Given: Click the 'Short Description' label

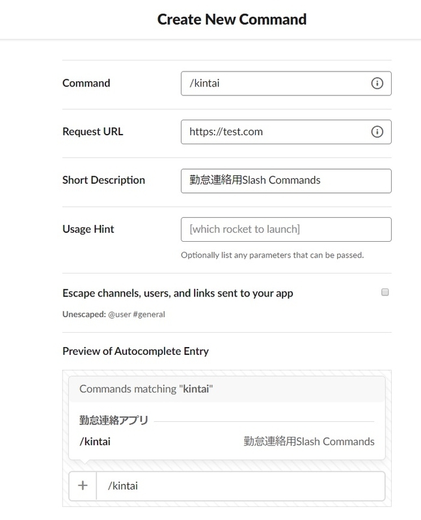Looking at the screenshot, I should click(103, 180).
